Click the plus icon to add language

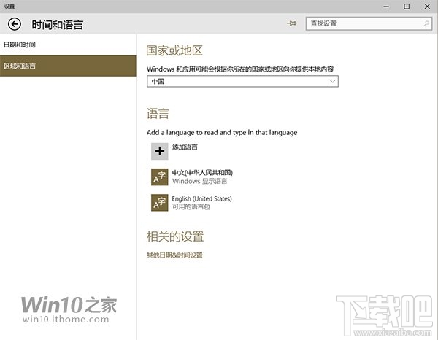click(x=159, y=151)
